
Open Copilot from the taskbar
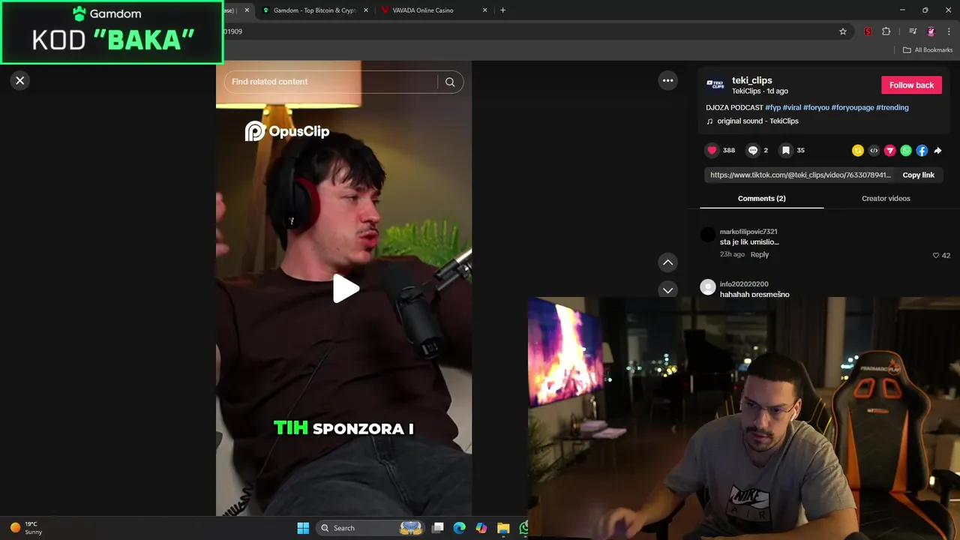click(481, 528)
